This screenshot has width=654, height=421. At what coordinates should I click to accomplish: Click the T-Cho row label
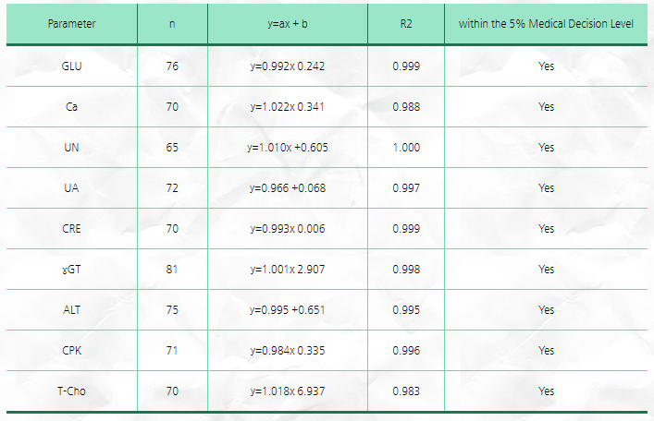pos(71,391)
